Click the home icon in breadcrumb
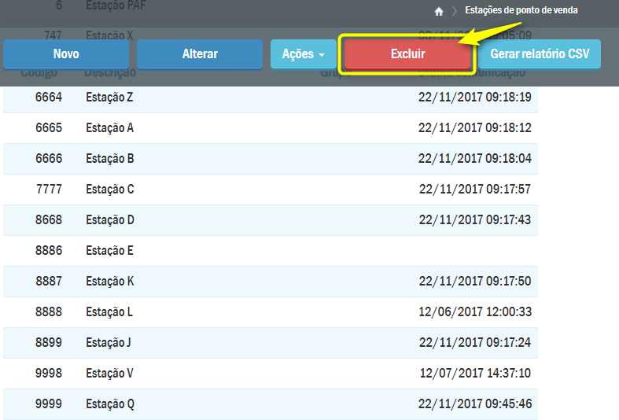 [439, 11]
